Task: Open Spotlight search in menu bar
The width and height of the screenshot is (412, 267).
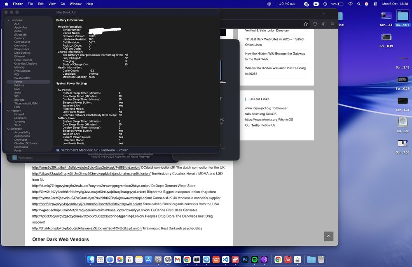Action: click(x=359, y=4)
